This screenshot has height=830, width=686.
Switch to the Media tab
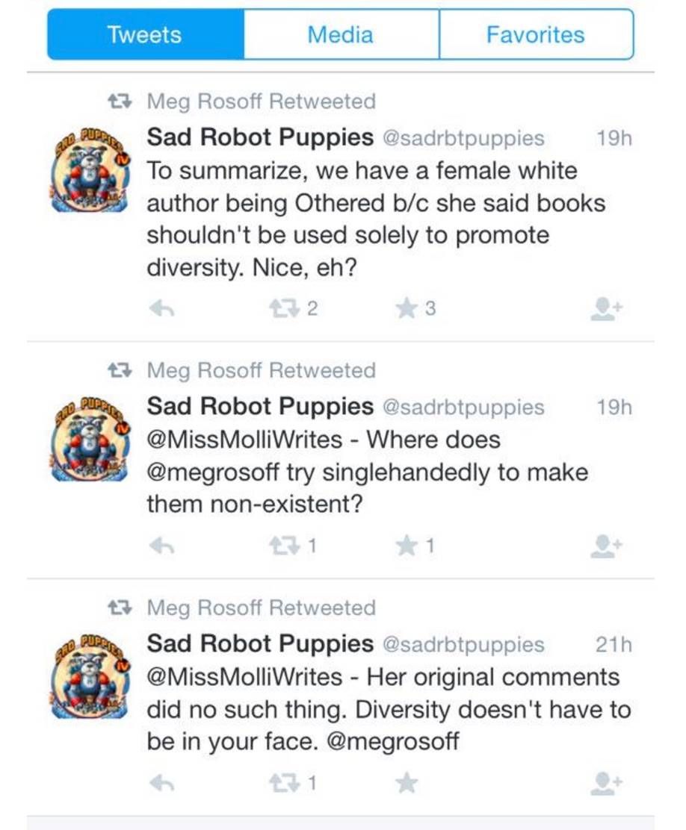point(341,34)
